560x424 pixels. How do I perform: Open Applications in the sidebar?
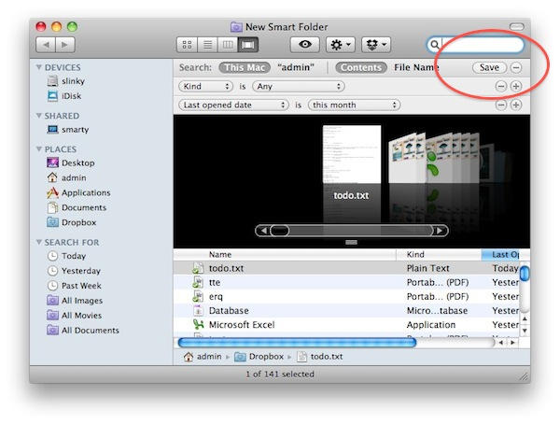pyautogui.click(x=85, y=192)
